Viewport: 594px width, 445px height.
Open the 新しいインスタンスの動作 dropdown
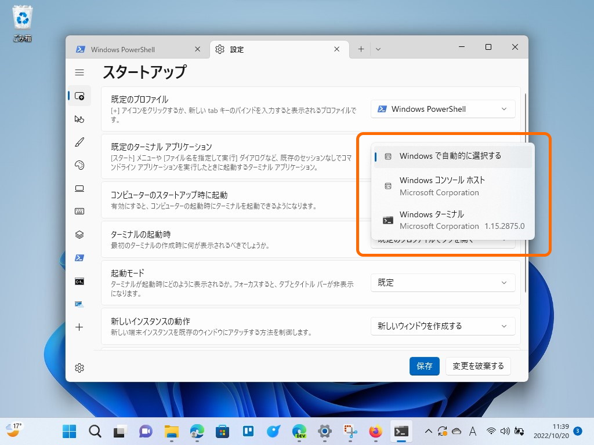443,326
